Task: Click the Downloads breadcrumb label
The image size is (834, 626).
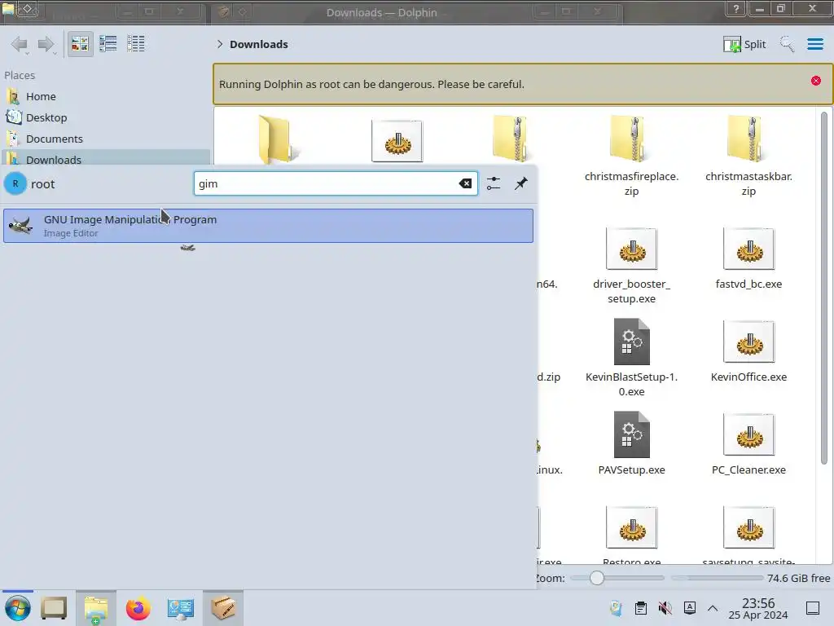Action: click(x=259, y=44)
